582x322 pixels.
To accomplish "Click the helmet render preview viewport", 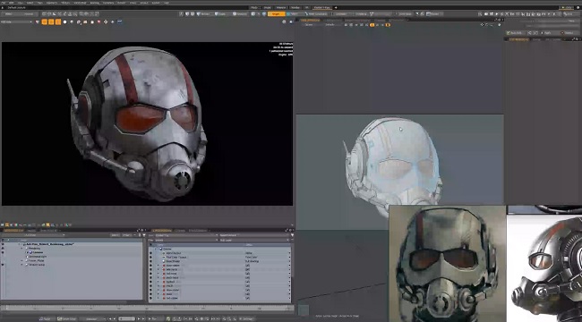I will pos(148,123).
